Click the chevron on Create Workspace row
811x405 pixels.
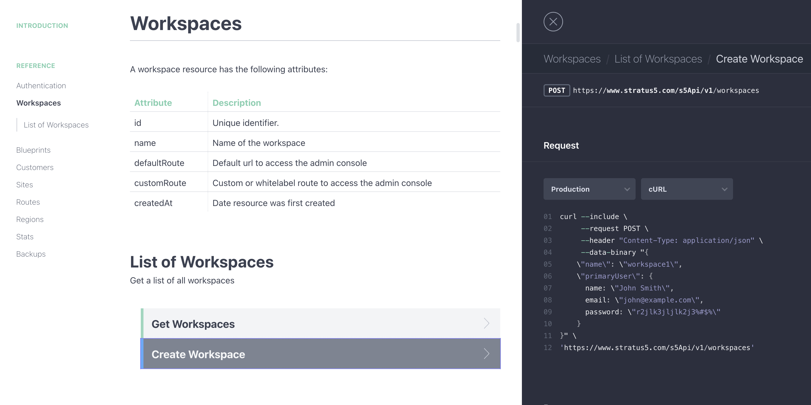point(486,354)
